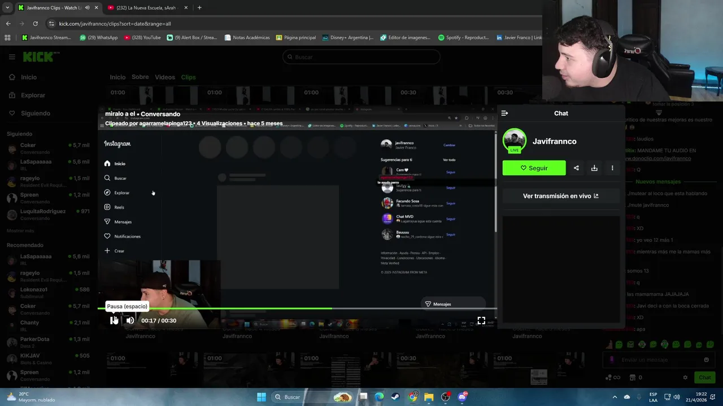Image resolution: width=723 pixels, height=406 pixels.
Task: Open OBS Studio from the taskbar
Action: coord(446,397)
